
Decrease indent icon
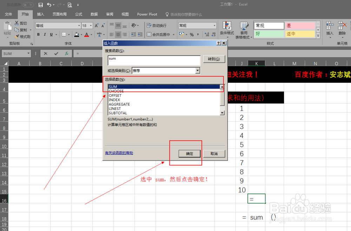tap(134, 34)
